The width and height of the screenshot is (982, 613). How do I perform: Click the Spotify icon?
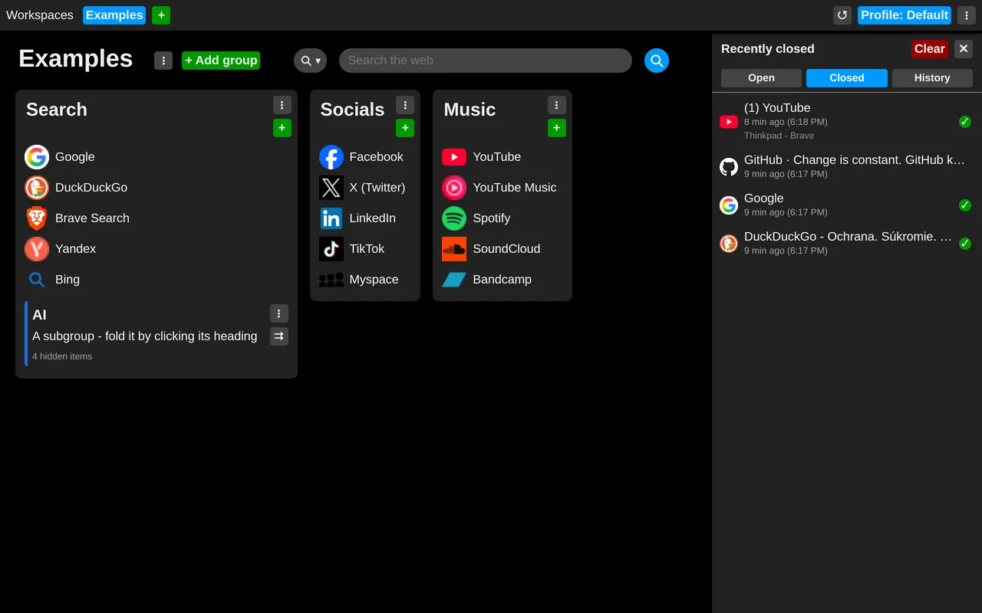[x=454, y=218]
